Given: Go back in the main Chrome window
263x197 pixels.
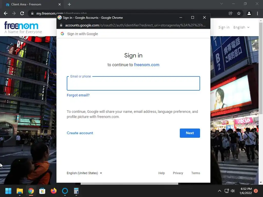Looking at the screenshot, I should click(6, 13).
